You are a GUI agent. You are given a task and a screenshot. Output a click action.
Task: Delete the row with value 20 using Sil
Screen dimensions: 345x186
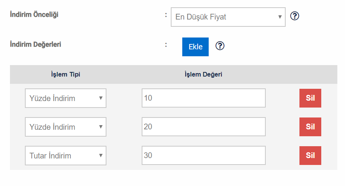pos(310,127)
